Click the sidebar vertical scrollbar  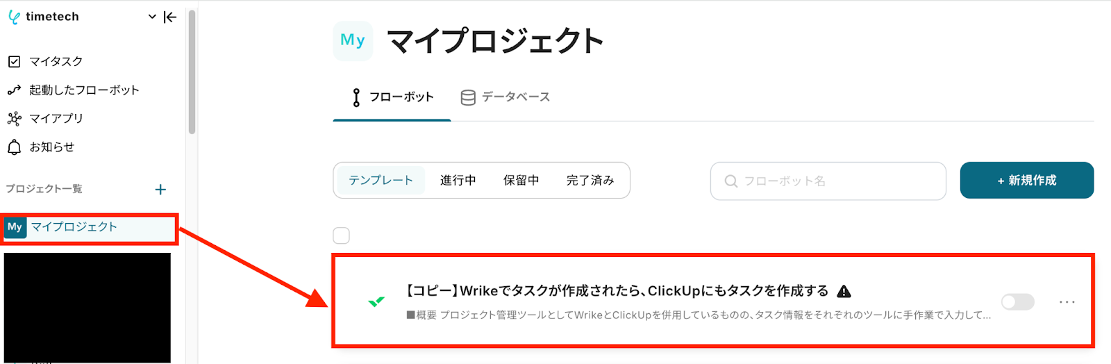(x=192, y=72)
